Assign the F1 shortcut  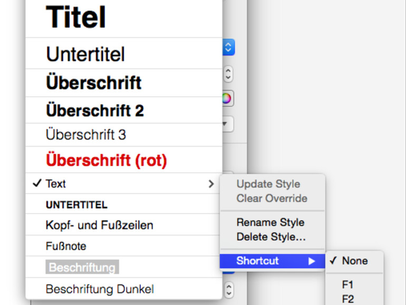pos(348,285)
